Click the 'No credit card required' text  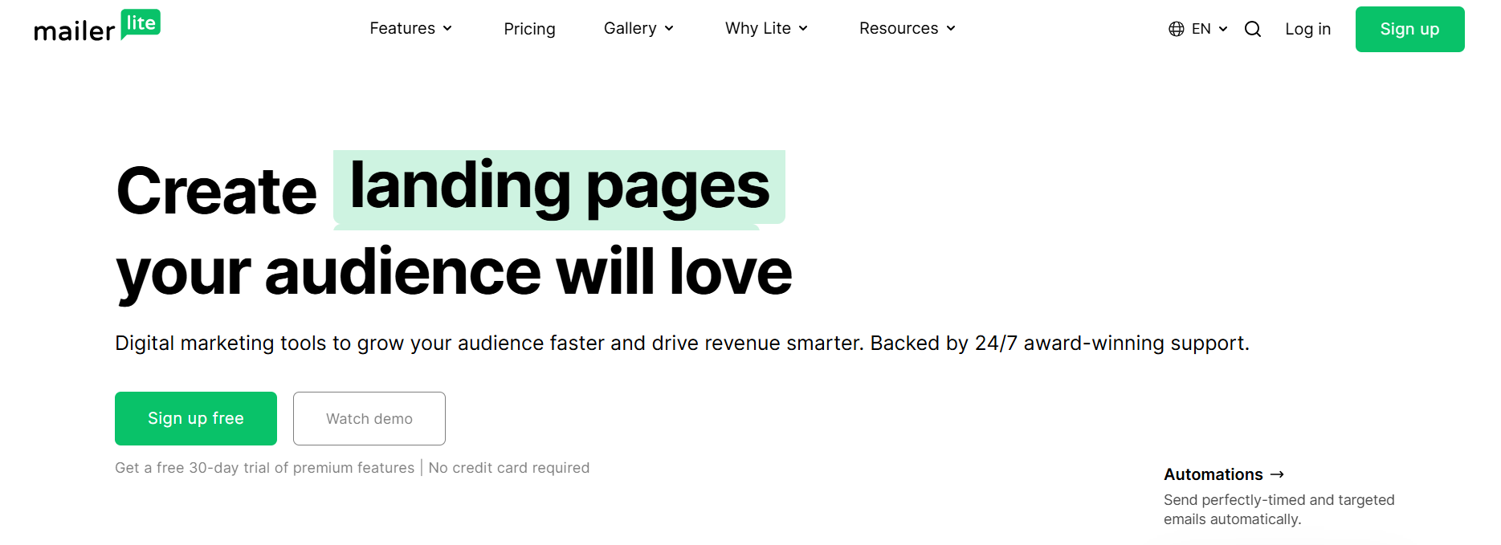[x=509, y=468]
